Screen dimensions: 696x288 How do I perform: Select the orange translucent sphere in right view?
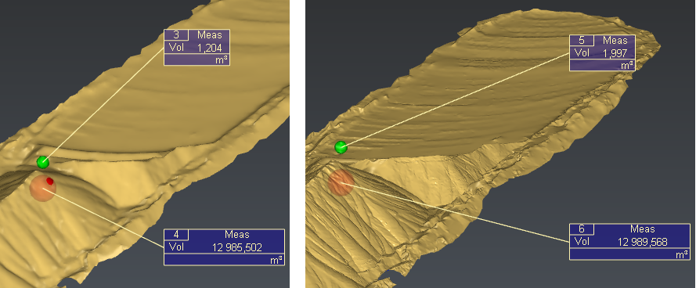coord(341,182)
